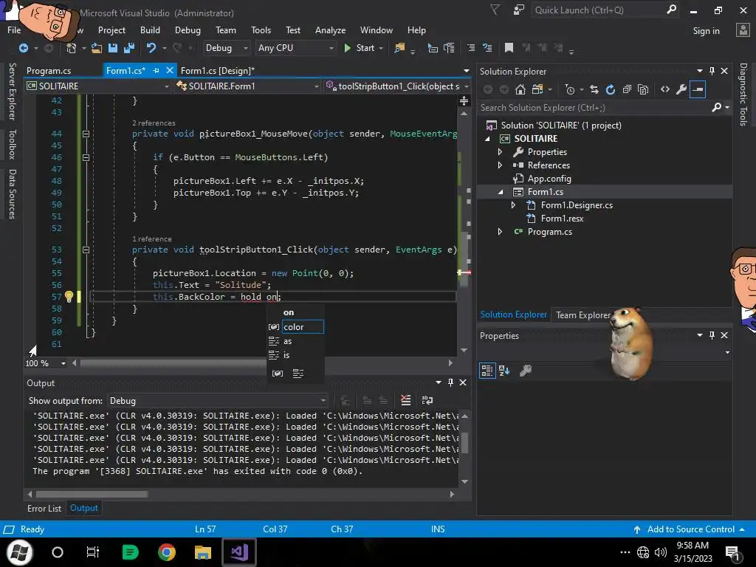
Task: Expand the References node in Solution Explorer
Action: (x=500, y=165)
